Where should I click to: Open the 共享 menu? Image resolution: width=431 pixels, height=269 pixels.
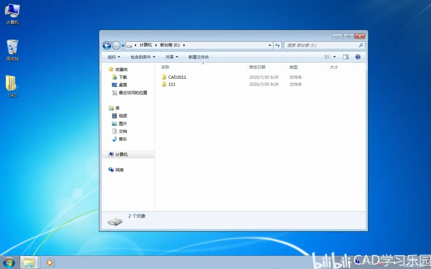click(x=172, y=57)
